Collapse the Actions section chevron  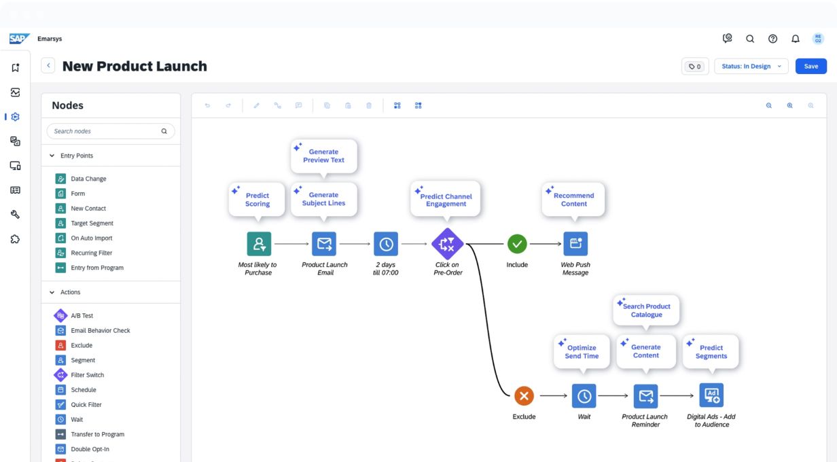[52, 292]
